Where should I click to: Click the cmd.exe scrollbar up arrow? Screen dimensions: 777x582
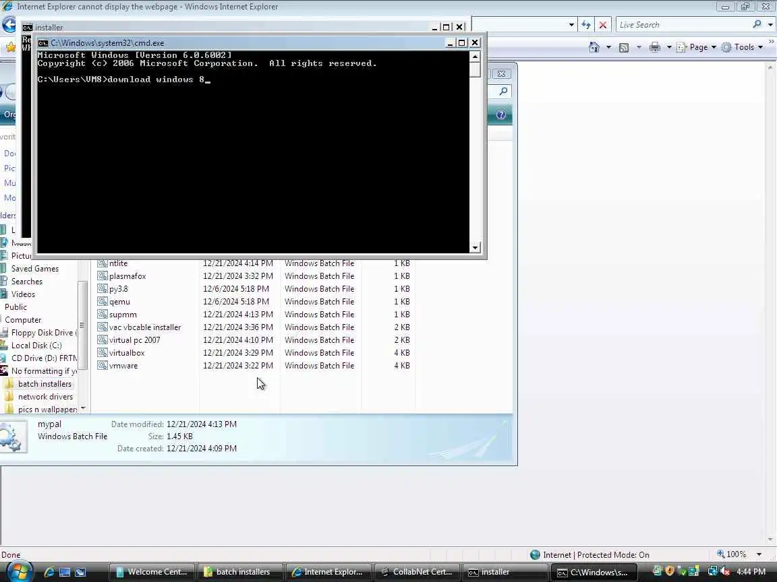pyautogui.click(x=476, y=57)
